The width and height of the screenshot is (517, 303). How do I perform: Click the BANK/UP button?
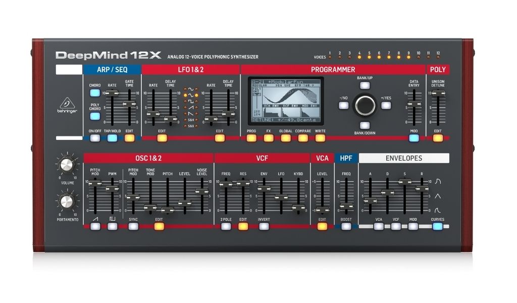[x=365, y=86]
